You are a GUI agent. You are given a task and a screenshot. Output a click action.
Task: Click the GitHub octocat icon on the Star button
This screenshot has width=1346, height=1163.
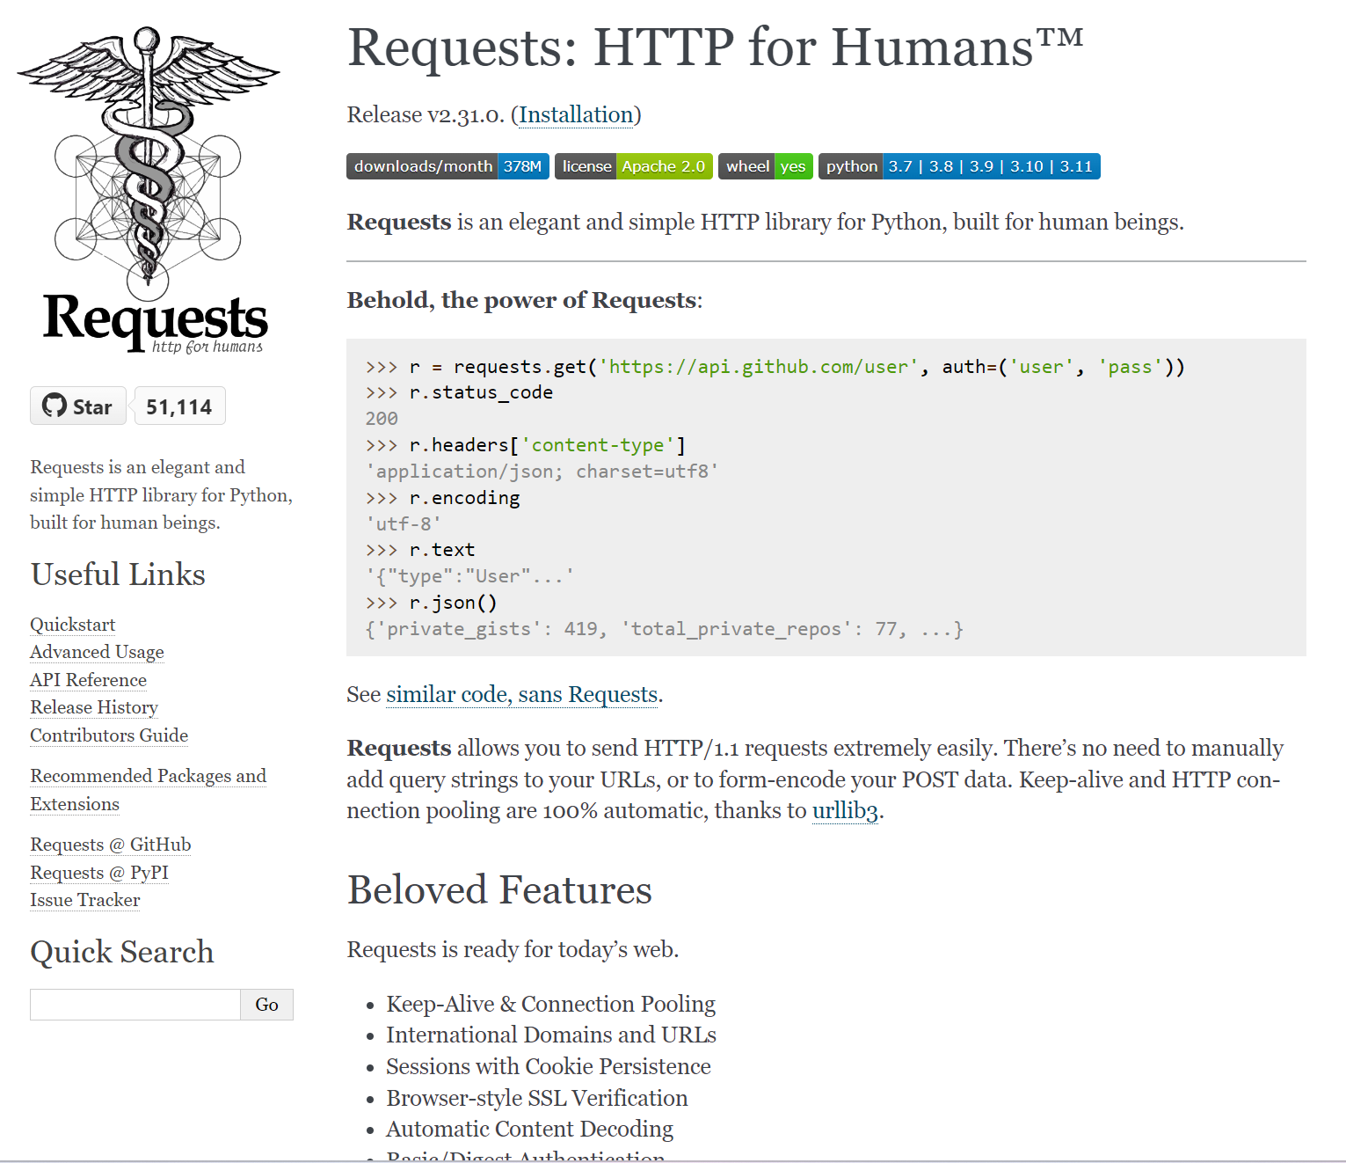point(55,406)
